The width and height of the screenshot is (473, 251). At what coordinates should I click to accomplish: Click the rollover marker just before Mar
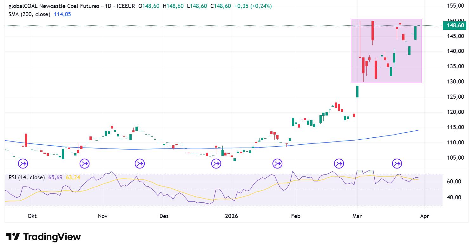pos(339,164)
